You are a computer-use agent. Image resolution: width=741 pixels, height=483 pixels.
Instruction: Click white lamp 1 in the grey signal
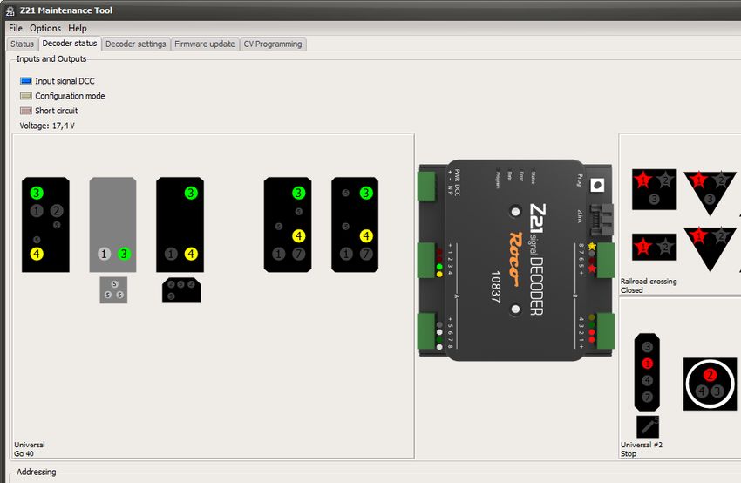tap(104, 254)
